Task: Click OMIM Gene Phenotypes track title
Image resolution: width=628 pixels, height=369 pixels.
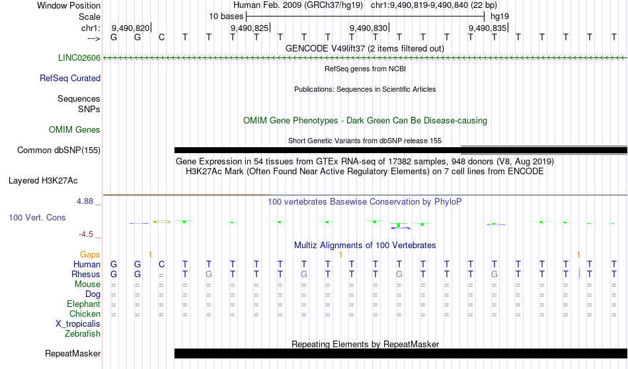Action: pos(366,121)
